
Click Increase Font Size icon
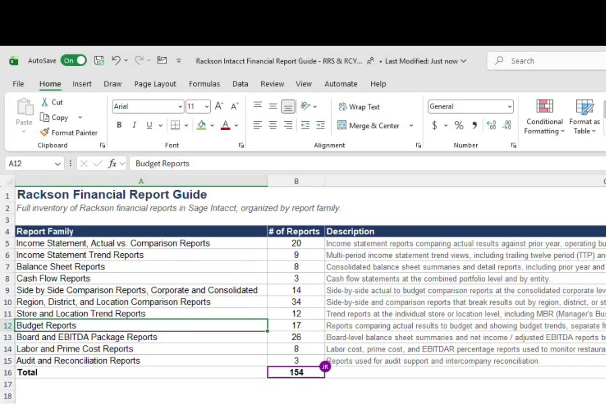(x=219, y=106)
